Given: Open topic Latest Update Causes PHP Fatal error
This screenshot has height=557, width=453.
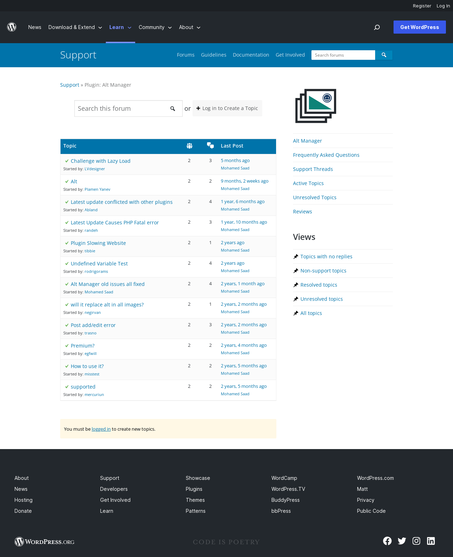Looking at the screenshot, I should tap(115, 223).
